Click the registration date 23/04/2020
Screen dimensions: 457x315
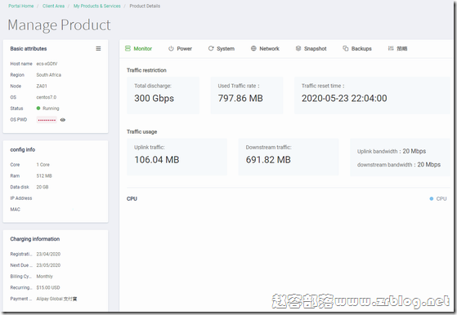pos(48,255)
